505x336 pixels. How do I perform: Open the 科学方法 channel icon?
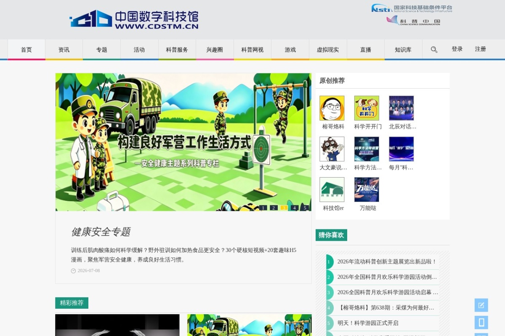pyautogui.click(x=367, y=149)
